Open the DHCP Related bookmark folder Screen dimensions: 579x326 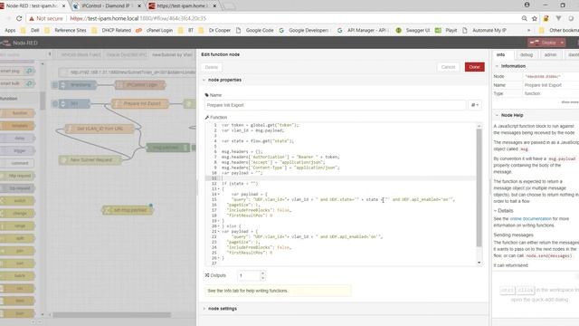coord(111,30)
